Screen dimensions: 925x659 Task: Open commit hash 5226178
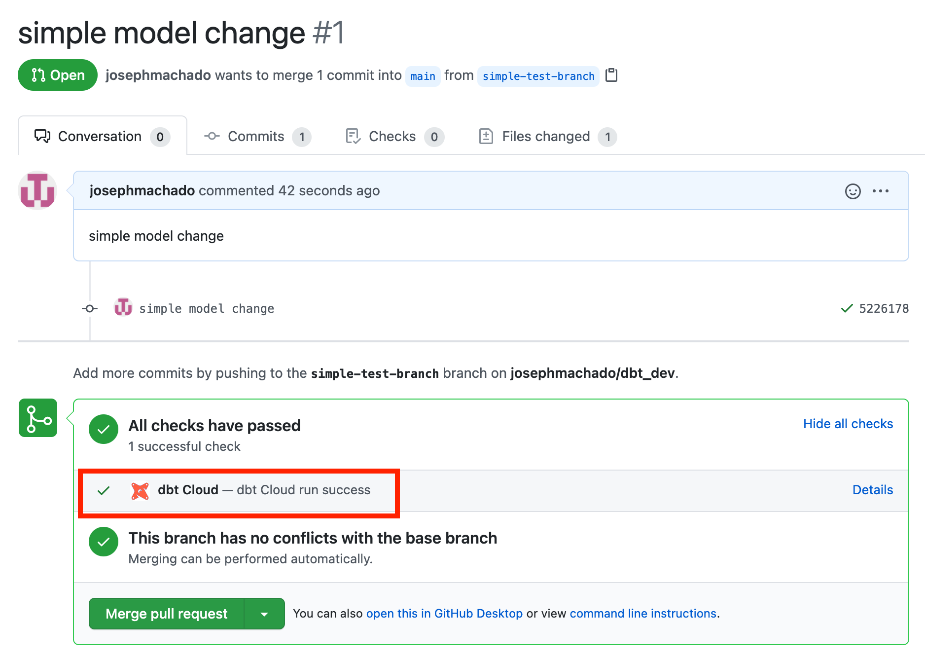[884, 309]
